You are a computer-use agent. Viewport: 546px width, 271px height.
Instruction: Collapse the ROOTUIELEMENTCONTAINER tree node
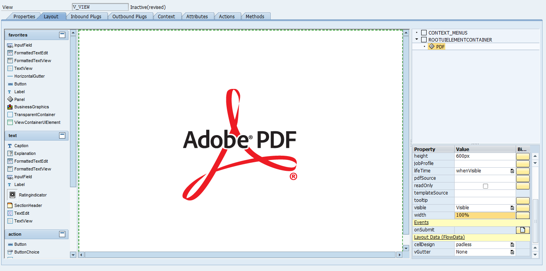417,39
